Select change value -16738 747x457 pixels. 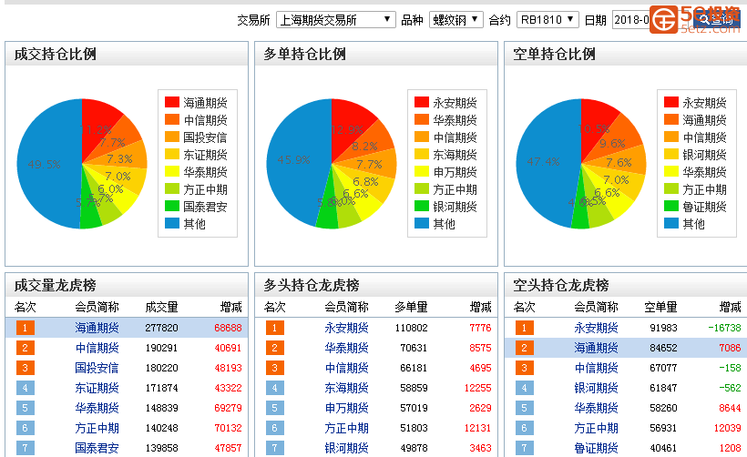pos(724,328)
